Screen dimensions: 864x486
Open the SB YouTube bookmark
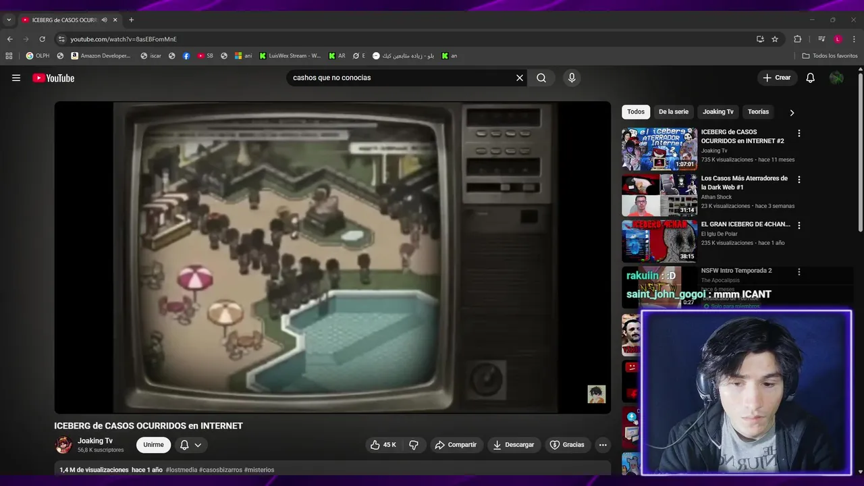coord(206,56)
